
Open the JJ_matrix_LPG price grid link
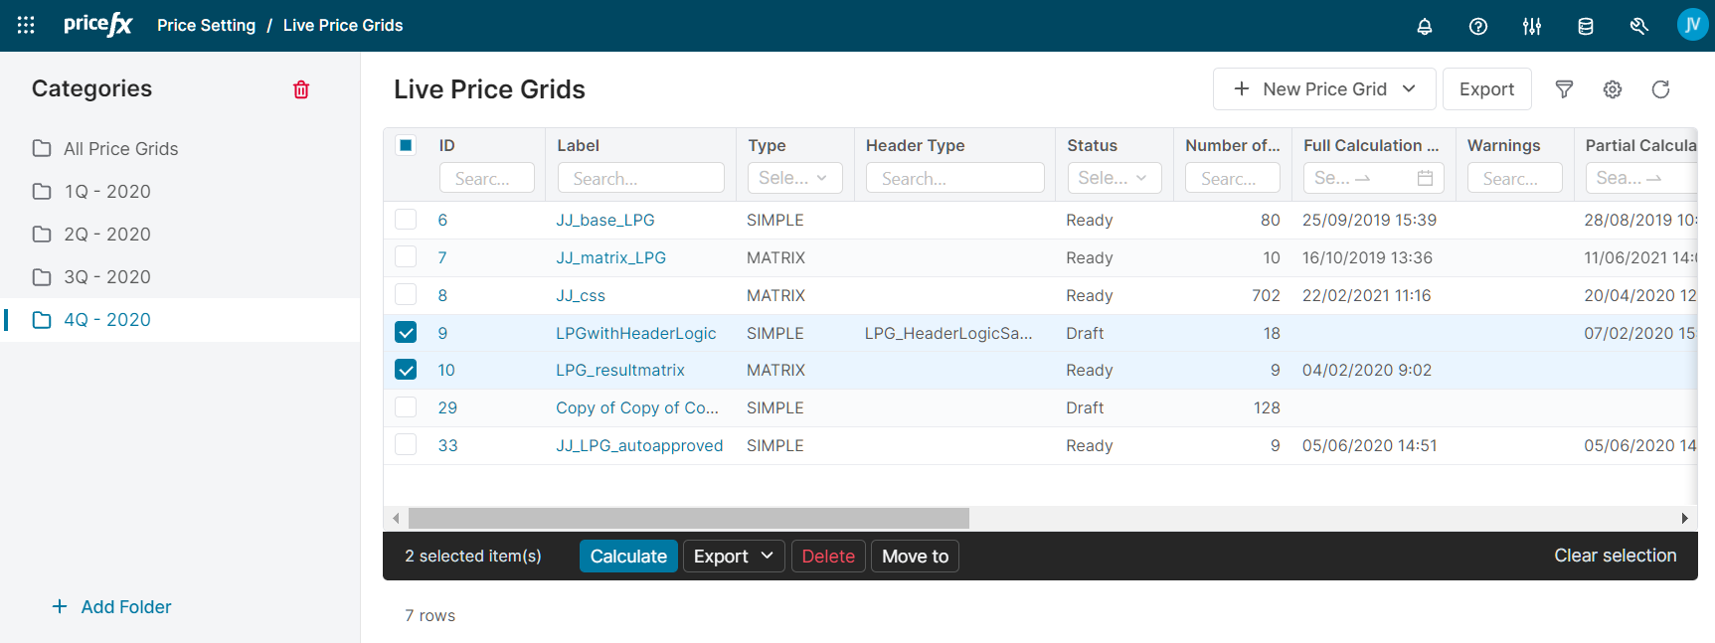(x=610, y=257)
